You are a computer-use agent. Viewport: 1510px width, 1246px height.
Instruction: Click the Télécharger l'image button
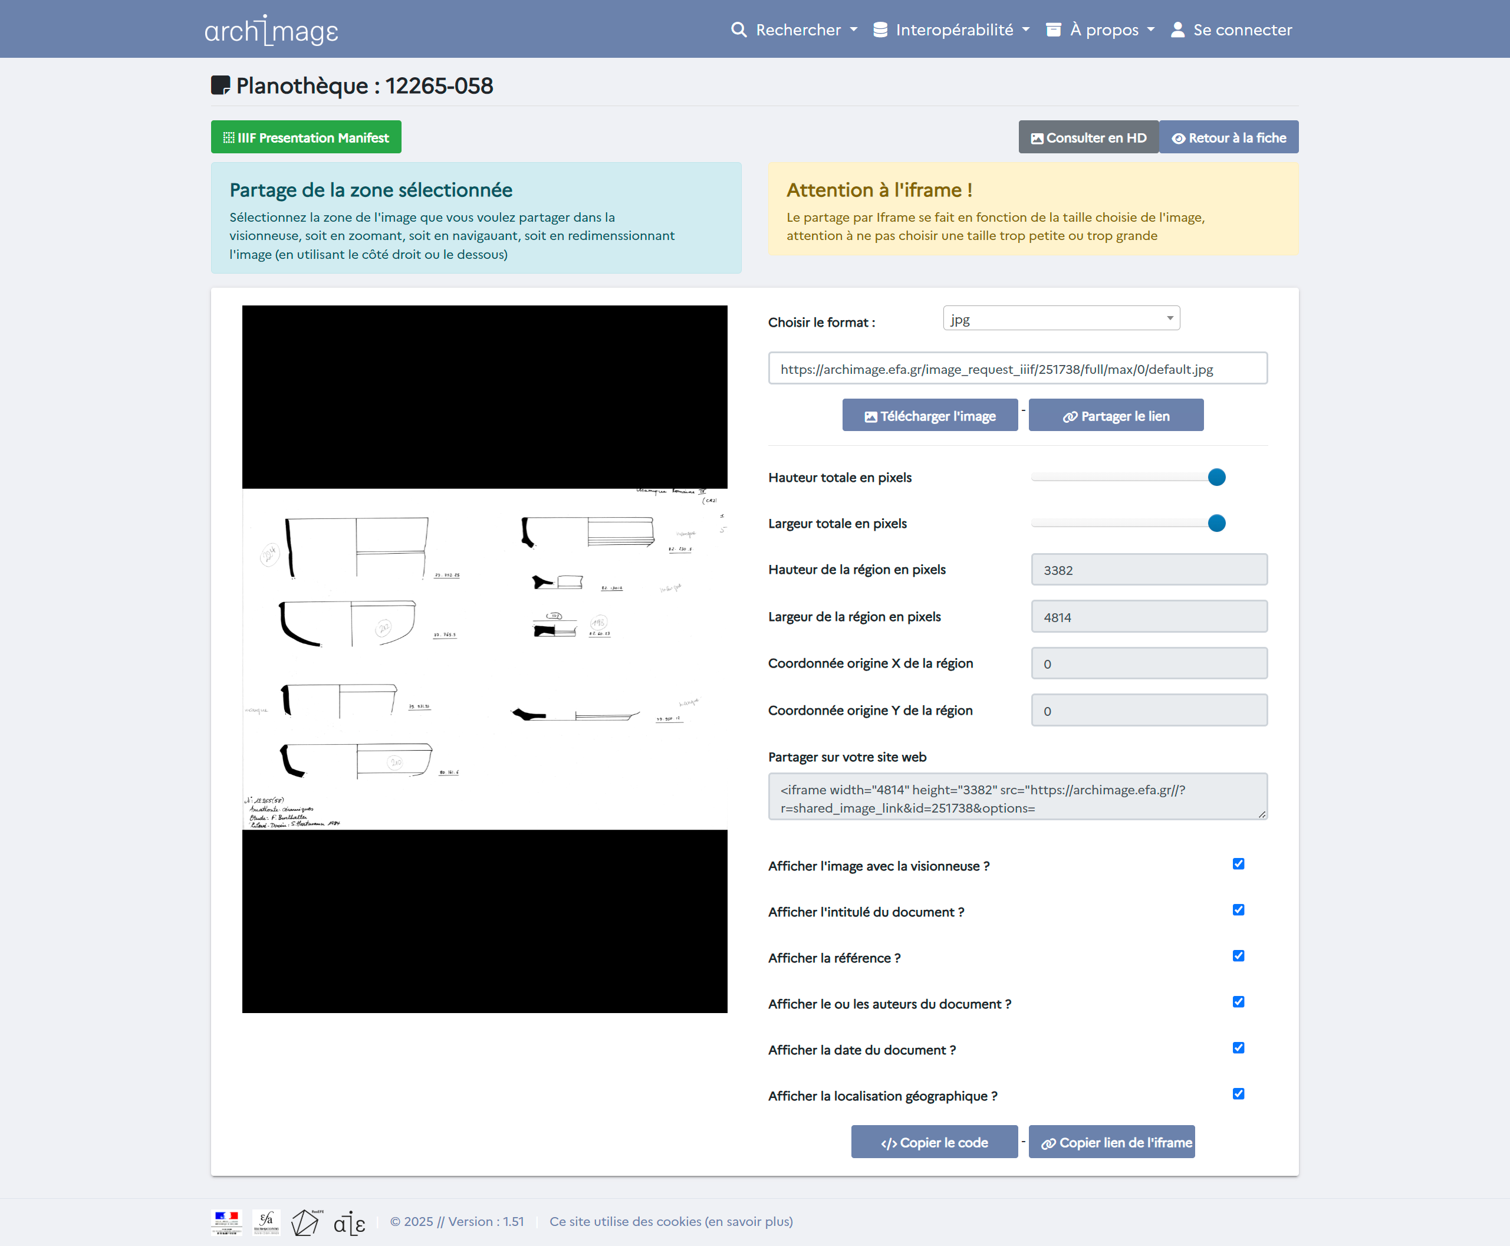(x=929, y=416)
